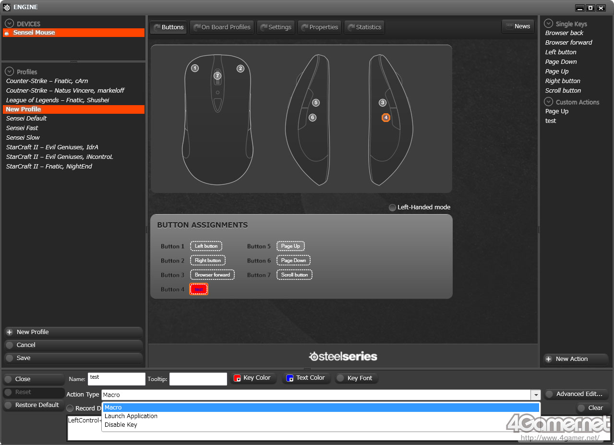Select the Sensei Mouse device
This screenshot has width=614, height=445.
tap(73, 33)
